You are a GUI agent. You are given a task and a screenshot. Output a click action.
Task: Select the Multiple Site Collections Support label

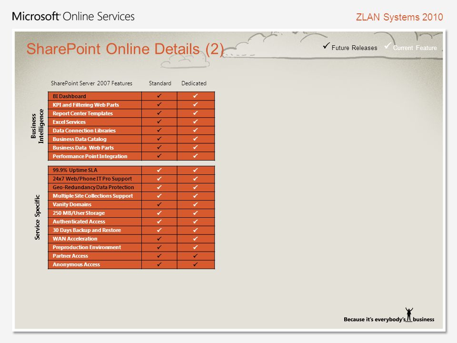click(93, 196)
